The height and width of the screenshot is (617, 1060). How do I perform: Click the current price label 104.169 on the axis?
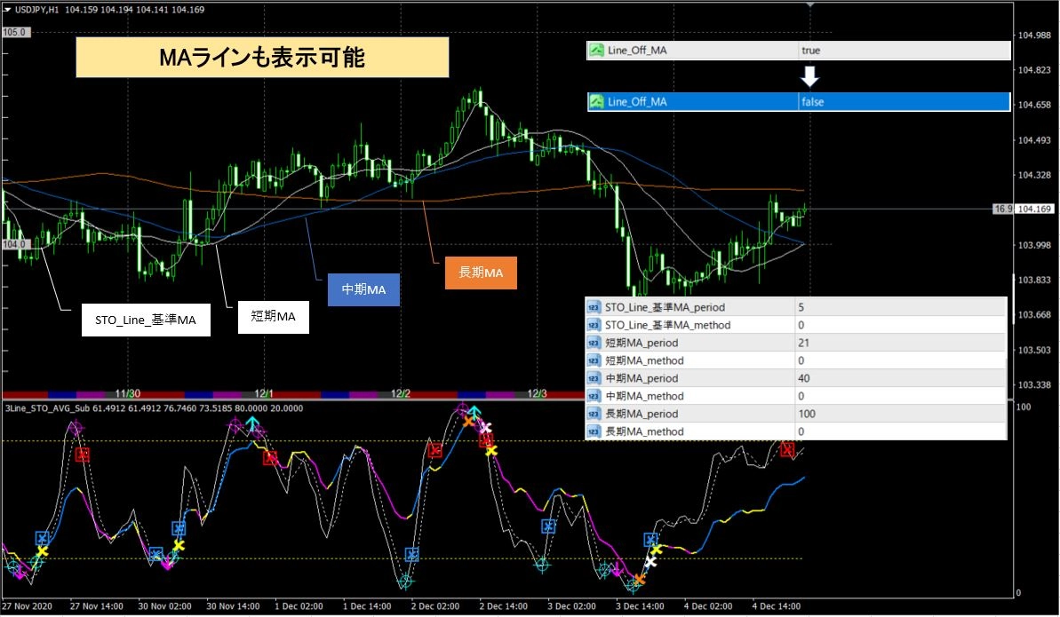point(1035,209)
